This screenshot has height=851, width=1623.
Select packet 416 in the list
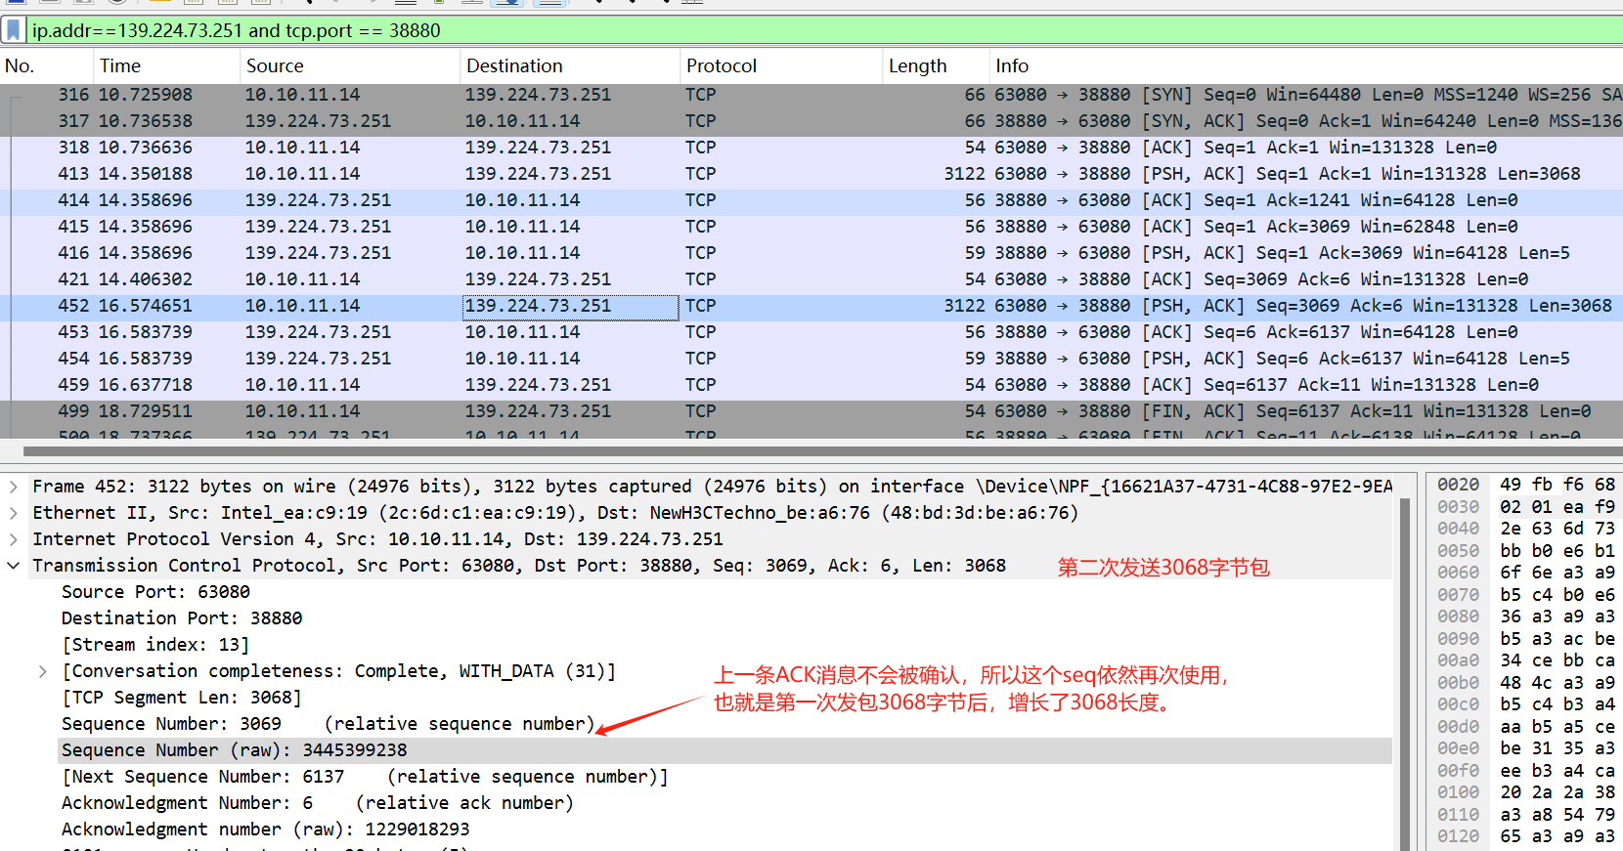[x=811, y=253]
